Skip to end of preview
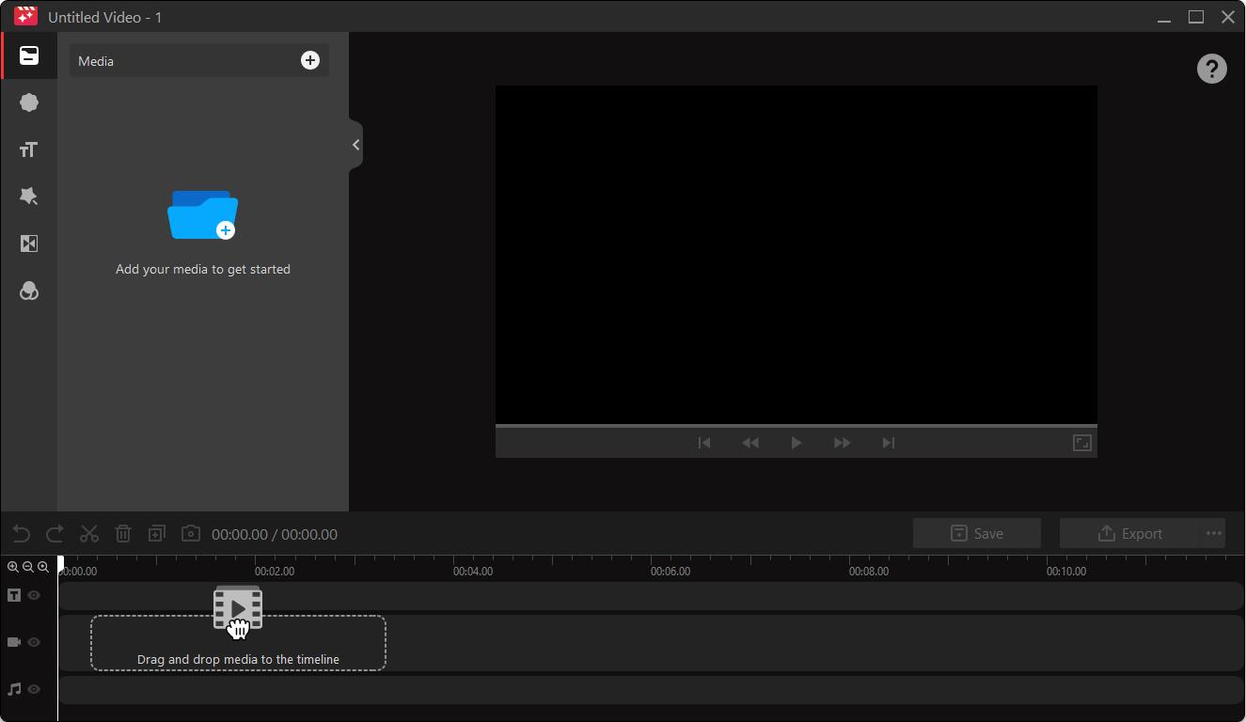 point(888,443)
